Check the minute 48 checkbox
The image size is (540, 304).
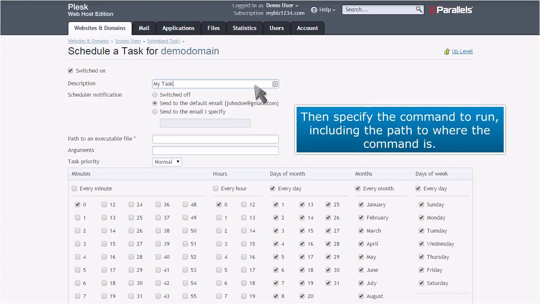(x=185, y=204)
